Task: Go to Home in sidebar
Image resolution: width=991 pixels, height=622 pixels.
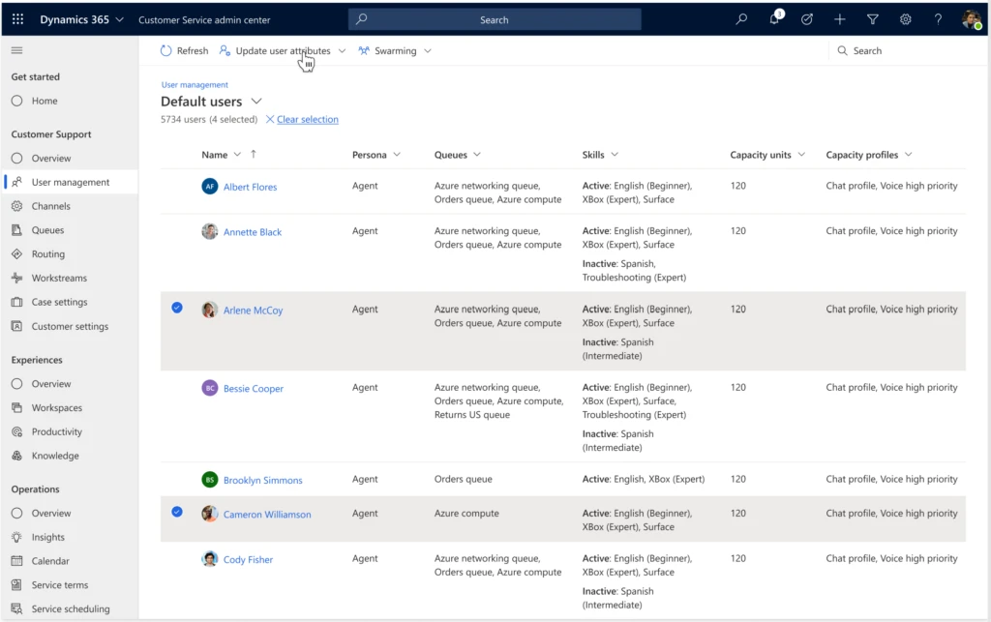Action: pyautogui.click(x=45, y=101)
